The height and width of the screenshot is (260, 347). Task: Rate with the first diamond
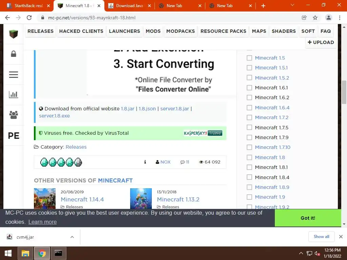[x=44, y=162]
